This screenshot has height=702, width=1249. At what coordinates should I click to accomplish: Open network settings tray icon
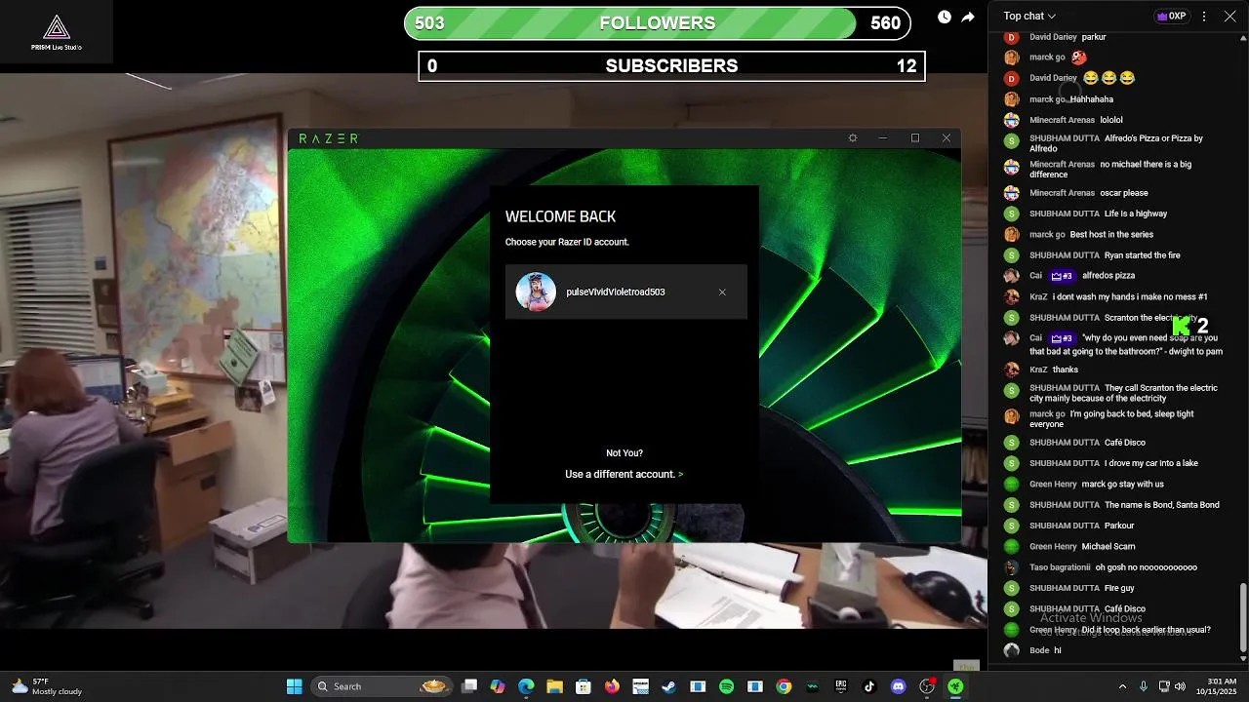pyautogui.click(x=1164, y=686)
